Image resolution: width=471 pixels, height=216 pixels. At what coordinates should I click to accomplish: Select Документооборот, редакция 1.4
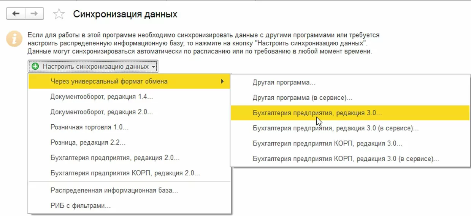point(129,97)
